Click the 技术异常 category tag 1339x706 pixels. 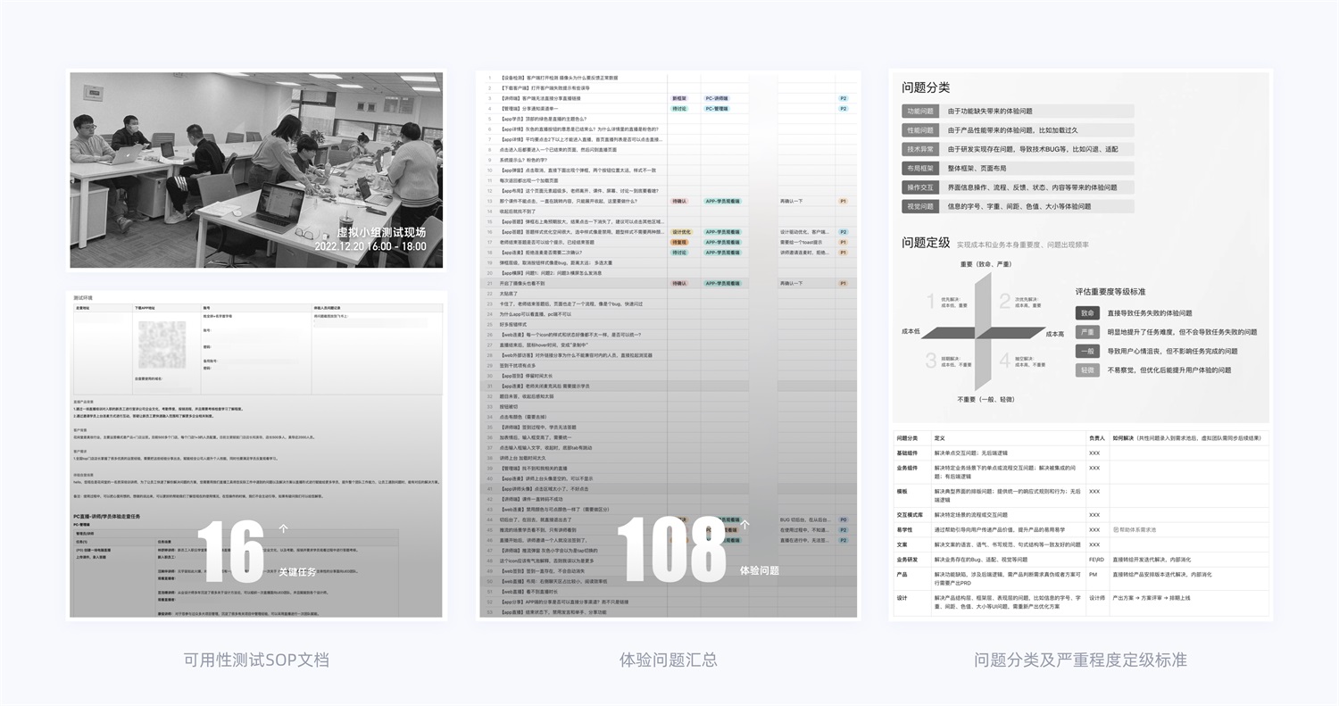pyautogui.click(x=920, y=149)
